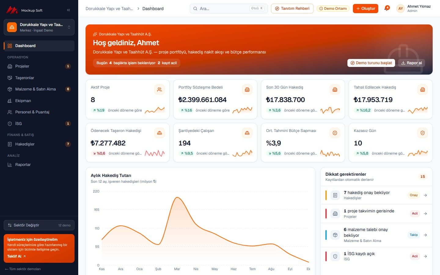This screenshot has width=440, height=275.
Task: Open arrow for 6 malzeme talebi row
Action: coord(425,235)
